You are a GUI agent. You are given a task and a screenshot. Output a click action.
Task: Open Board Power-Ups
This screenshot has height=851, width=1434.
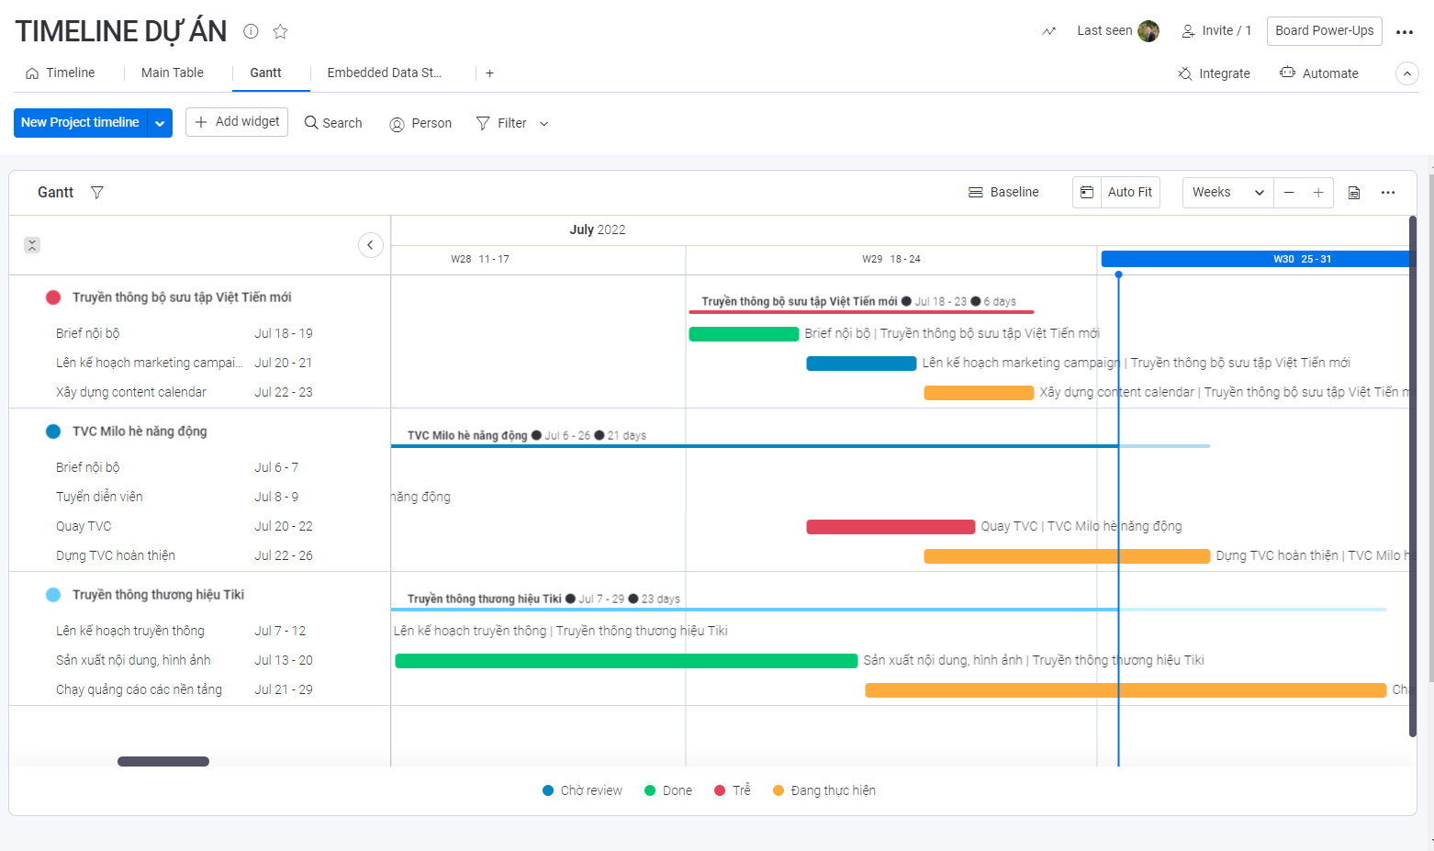pyautogui.click(x=1324, y=30)
